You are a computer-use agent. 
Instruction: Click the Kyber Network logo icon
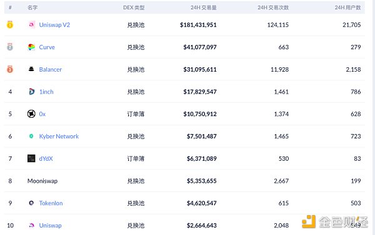click(31, 136)
